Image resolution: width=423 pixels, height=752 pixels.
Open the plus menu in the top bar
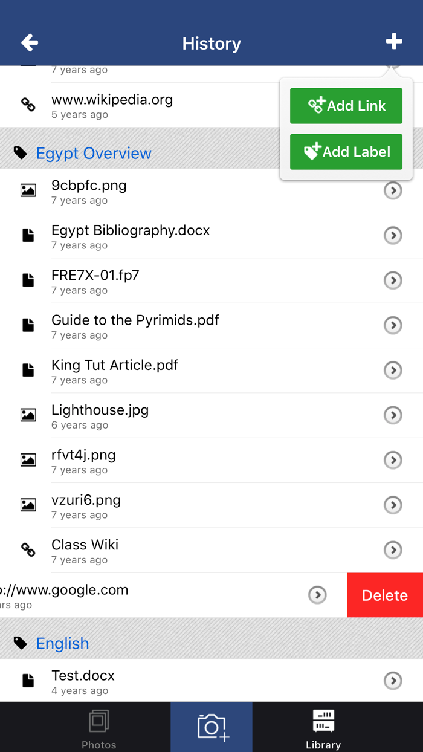(x=394, y=41)
